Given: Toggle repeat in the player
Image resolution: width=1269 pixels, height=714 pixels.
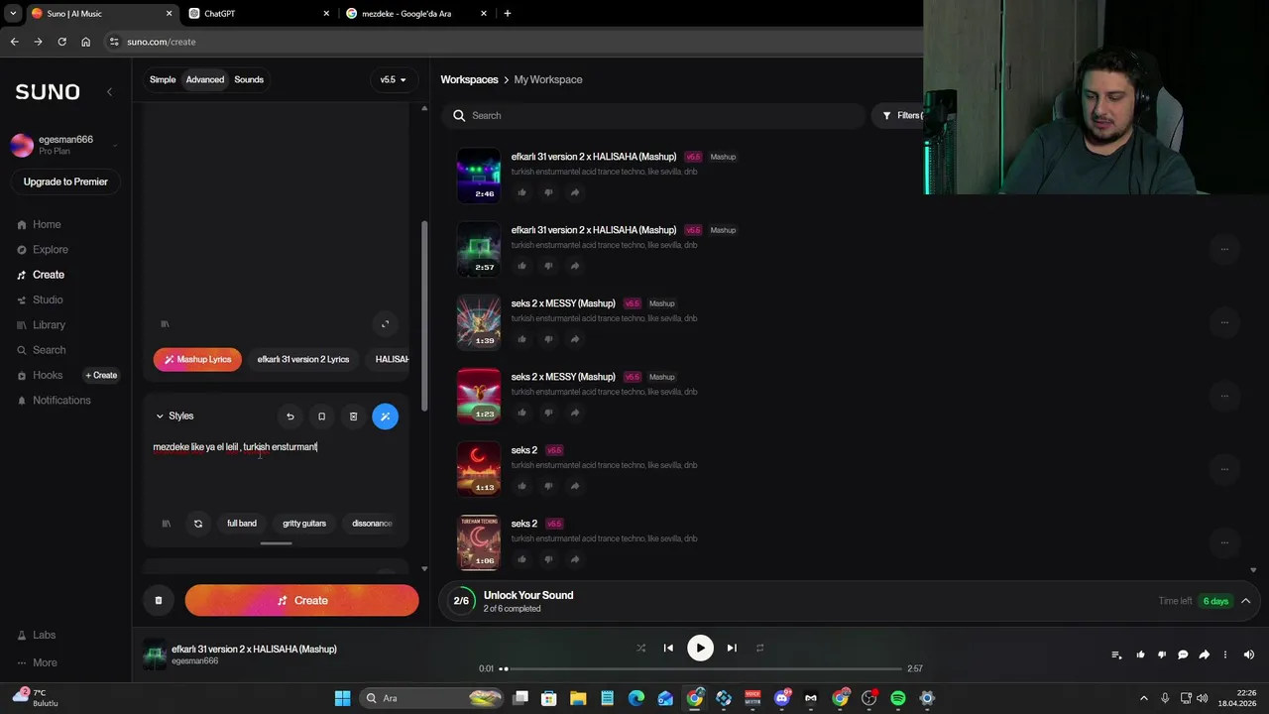Looking at the screenshot, I should point(759,648).
